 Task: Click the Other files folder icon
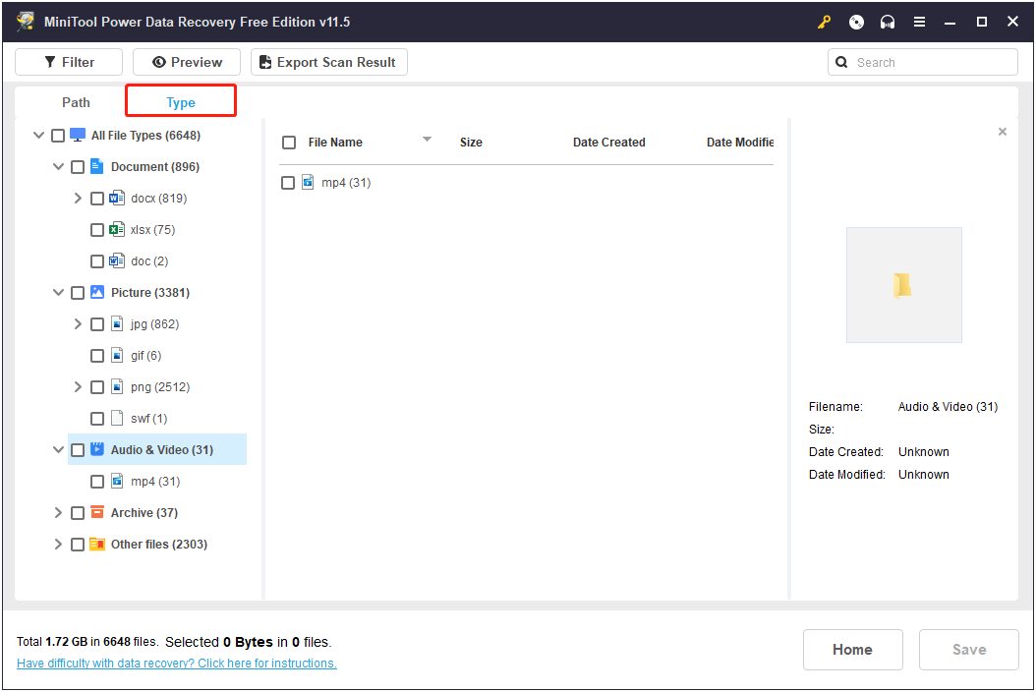(97, 544)
